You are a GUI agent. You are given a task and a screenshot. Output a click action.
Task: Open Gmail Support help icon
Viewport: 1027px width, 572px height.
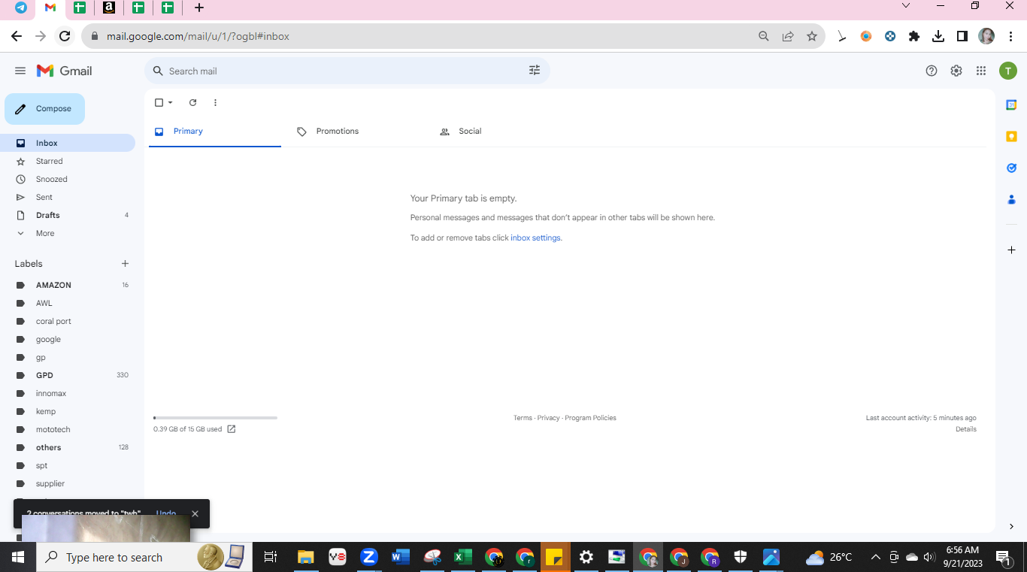[x=932, y=71]
